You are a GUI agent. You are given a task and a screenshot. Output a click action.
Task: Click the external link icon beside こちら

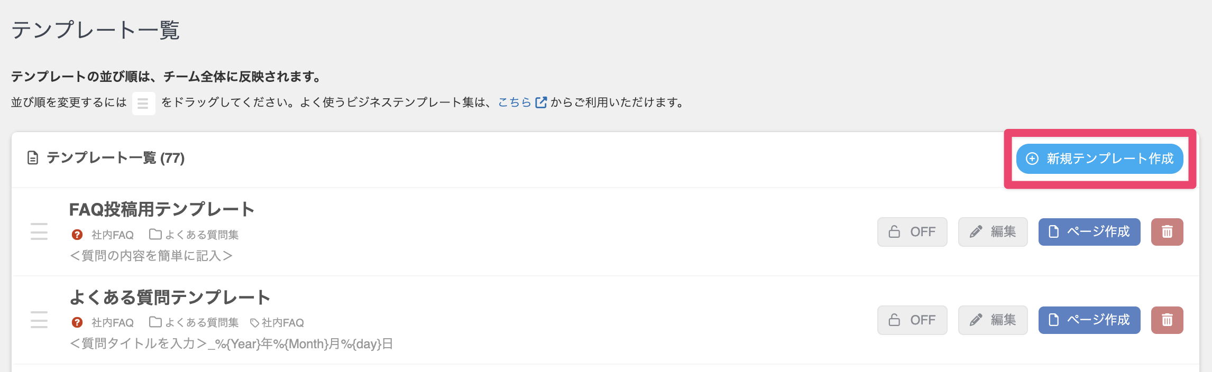pos(541,103)
